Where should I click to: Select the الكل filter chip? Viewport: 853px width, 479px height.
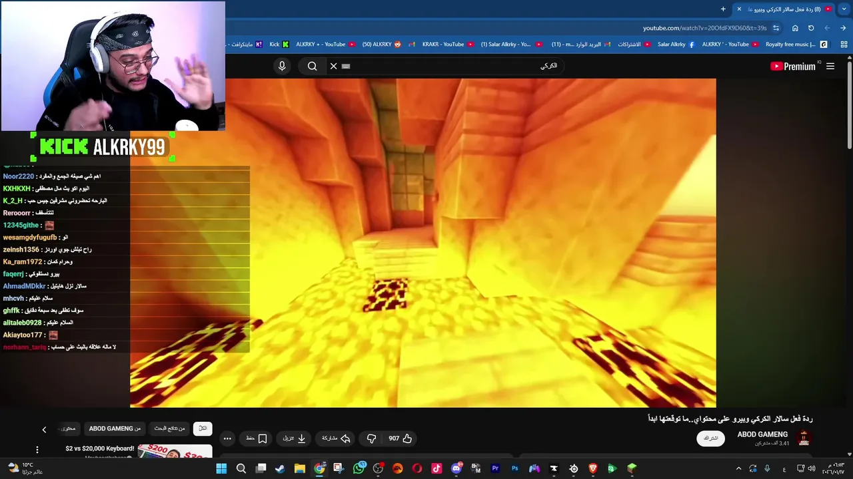(x=203, y=428)
